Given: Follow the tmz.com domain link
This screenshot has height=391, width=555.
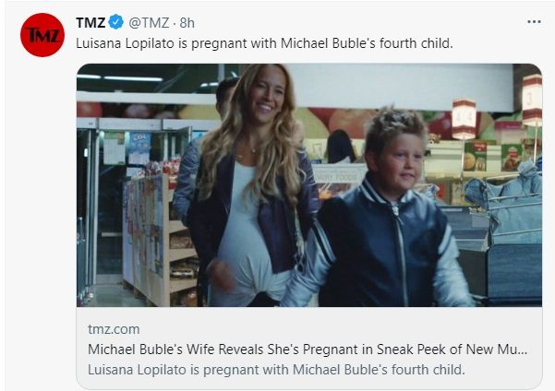Looking at the screenshot, I should coord(114,329).
